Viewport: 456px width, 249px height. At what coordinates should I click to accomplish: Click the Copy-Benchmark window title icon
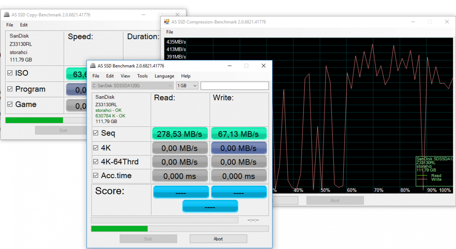[x=7, y=15]
